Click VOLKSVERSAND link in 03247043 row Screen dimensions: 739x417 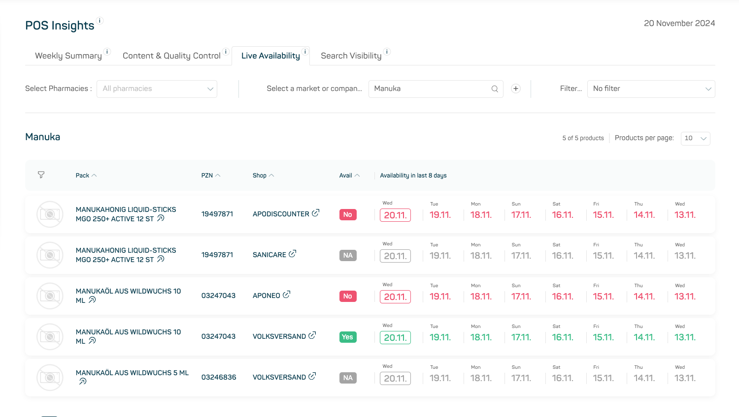coord(279,336)
